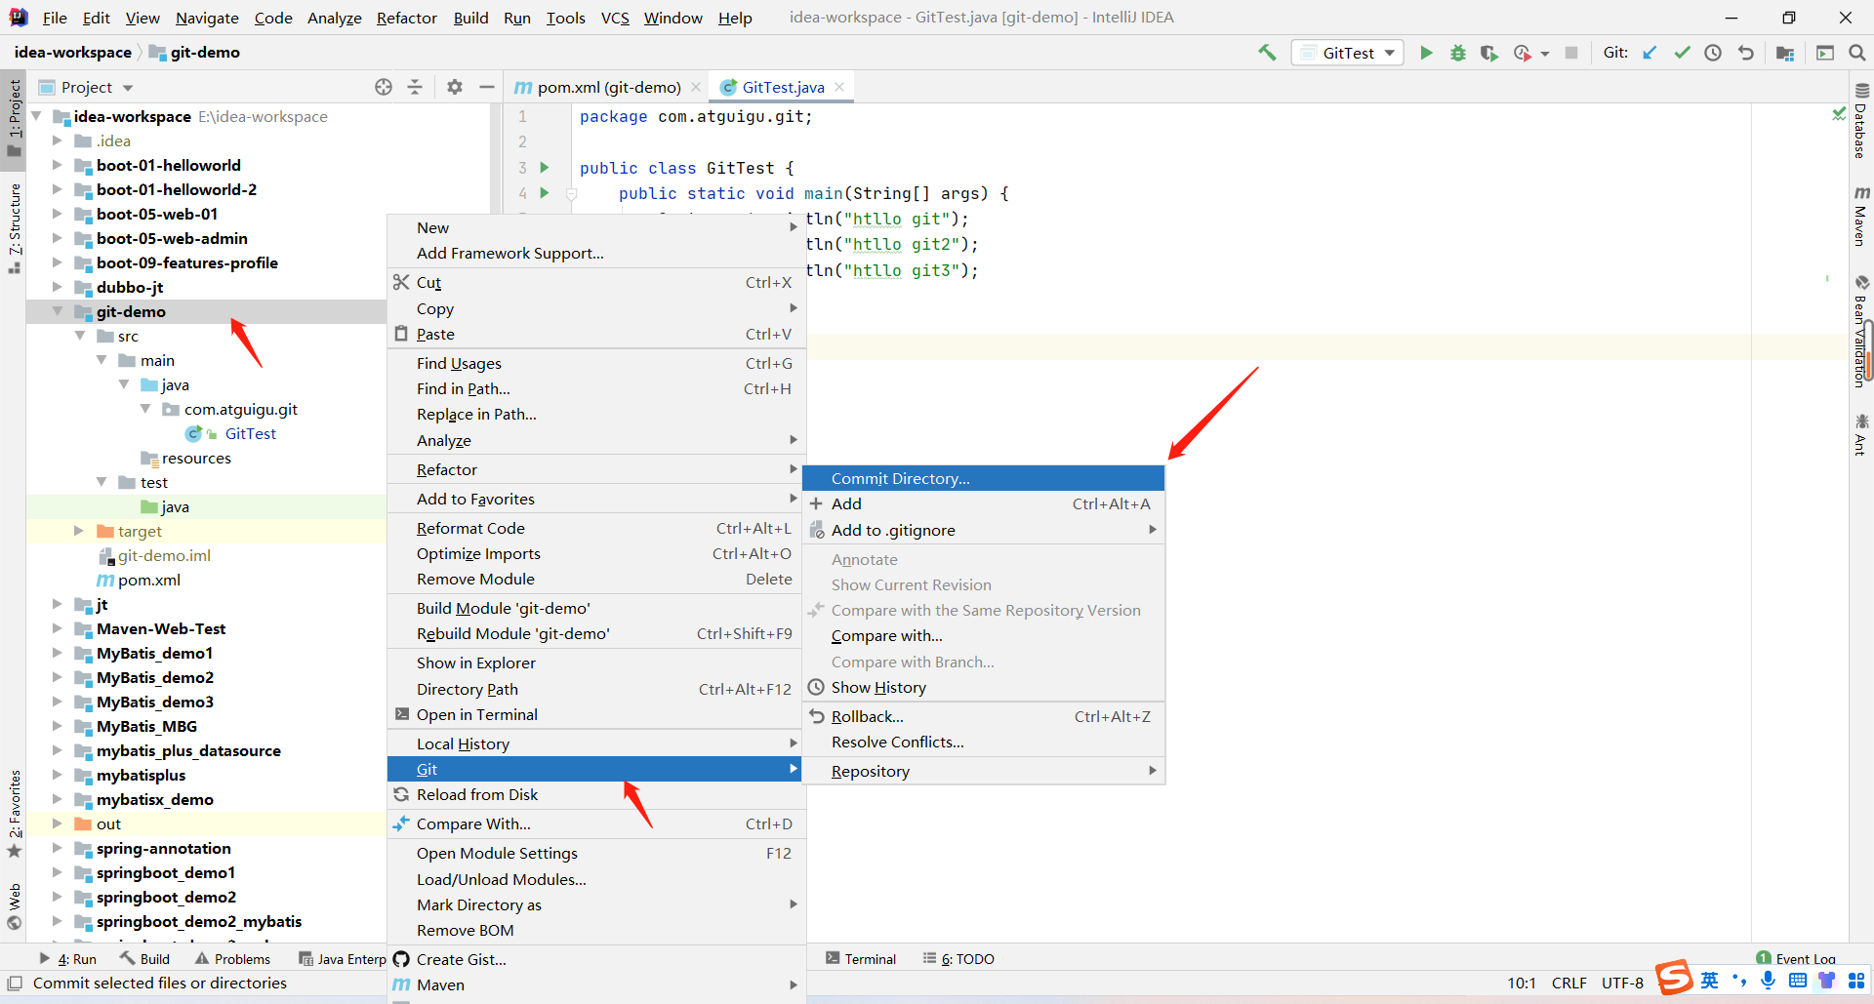Click the Git Commit checkmark icon
This screenshot has height=1004, width=1874.
[x=1682, y=53]
